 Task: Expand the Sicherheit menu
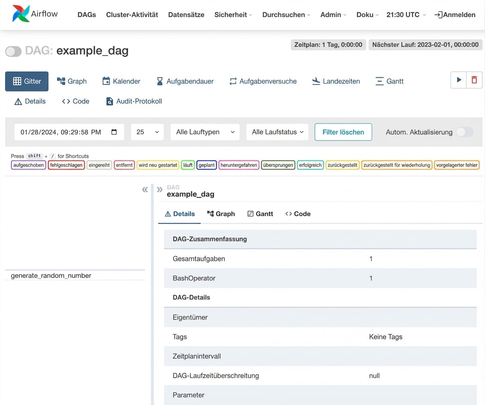tap(233, 15)
